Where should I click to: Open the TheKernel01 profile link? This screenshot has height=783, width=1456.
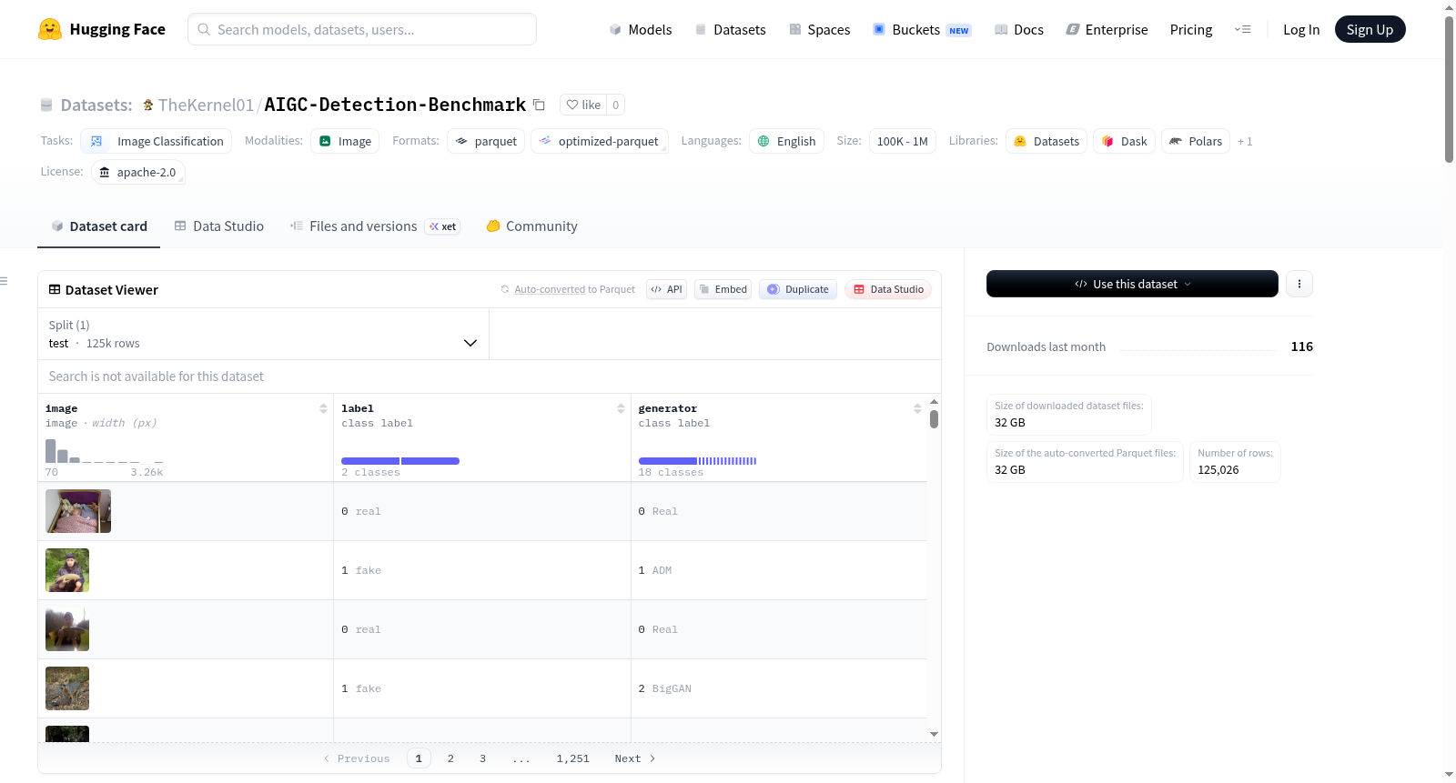206,105
